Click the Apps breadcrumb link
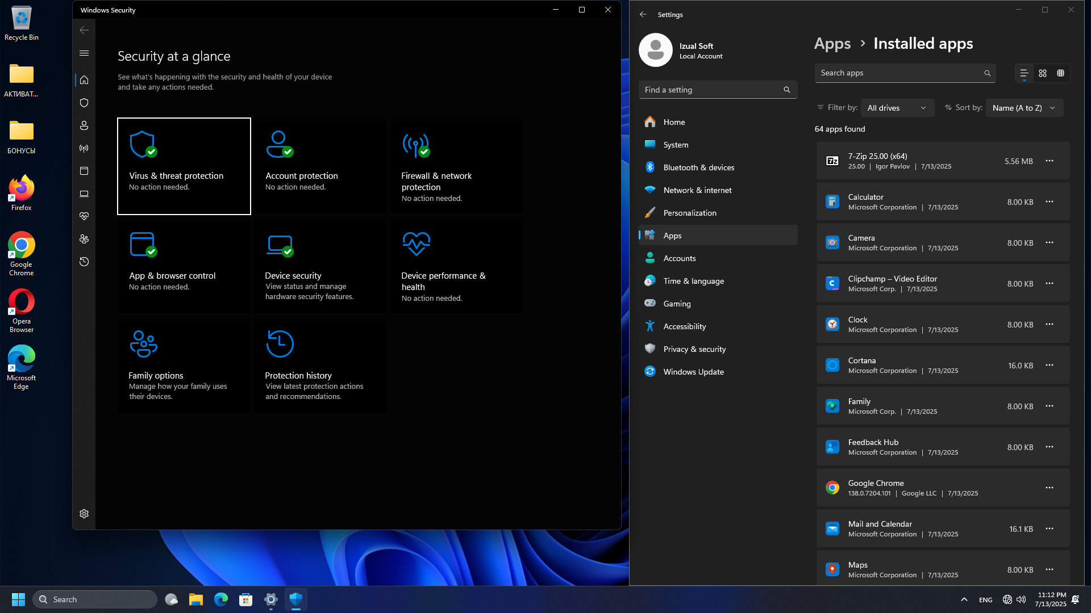The height and width of the screenshot is (613, 1091). click(x=832, y=44)
